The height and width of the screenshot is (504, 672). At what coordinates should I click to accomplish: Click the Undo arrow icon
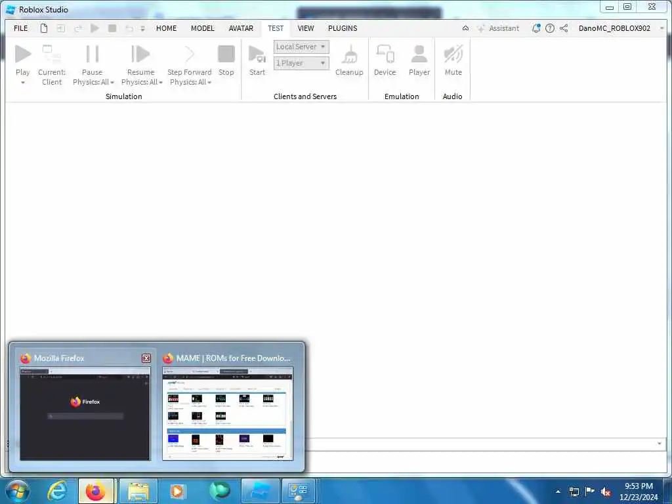[129, 28]
